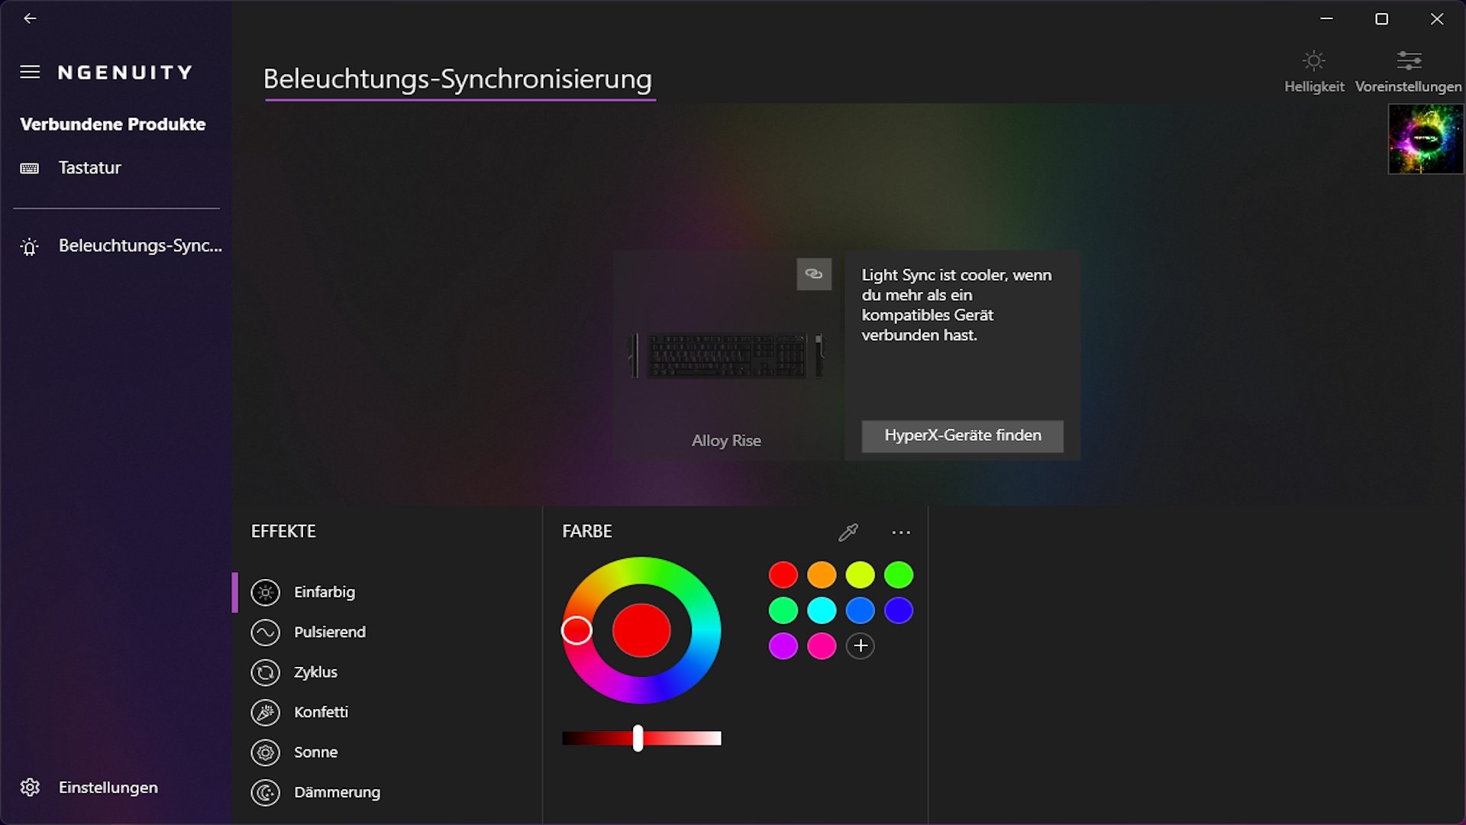Click the back arrow icon
Image resolution: width=1466 pixels, height=825 pixels.
point(30,18)
